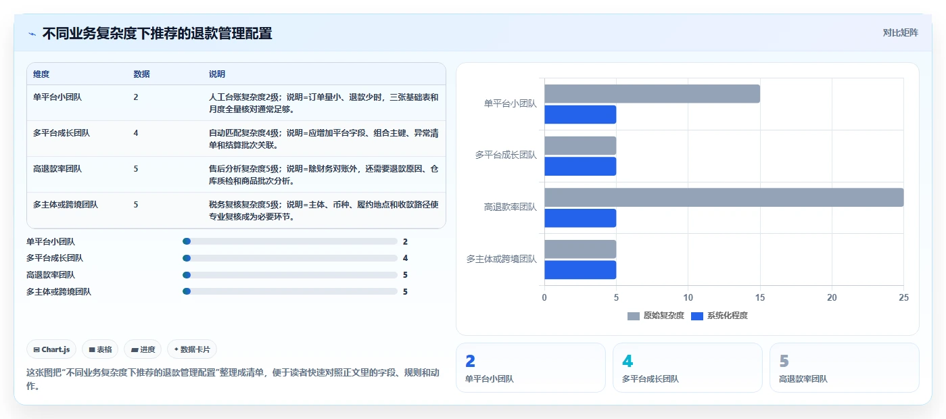Image resolution: width=946 pixels, height=419 pixels.
Task: Click gray bar for 多主体或跨境团队 in chart
Action: click(580, 249)
